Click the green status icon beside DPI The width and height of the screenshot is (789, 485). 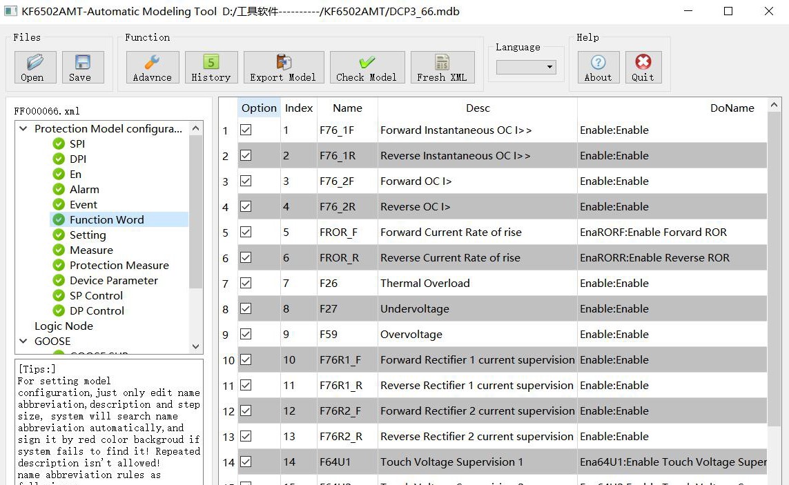(x=59, y=159)
